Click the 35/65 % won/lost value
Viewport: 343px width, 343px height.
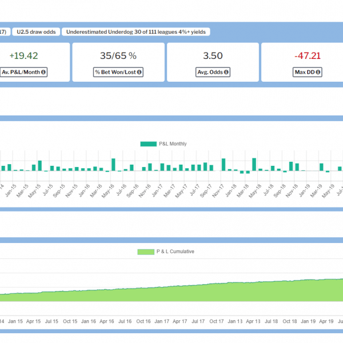point(118,55)
